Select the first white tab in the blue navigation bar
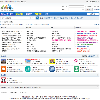Viewport: 100px width, 100px height. pyautogui.click(x=7, y=14)
